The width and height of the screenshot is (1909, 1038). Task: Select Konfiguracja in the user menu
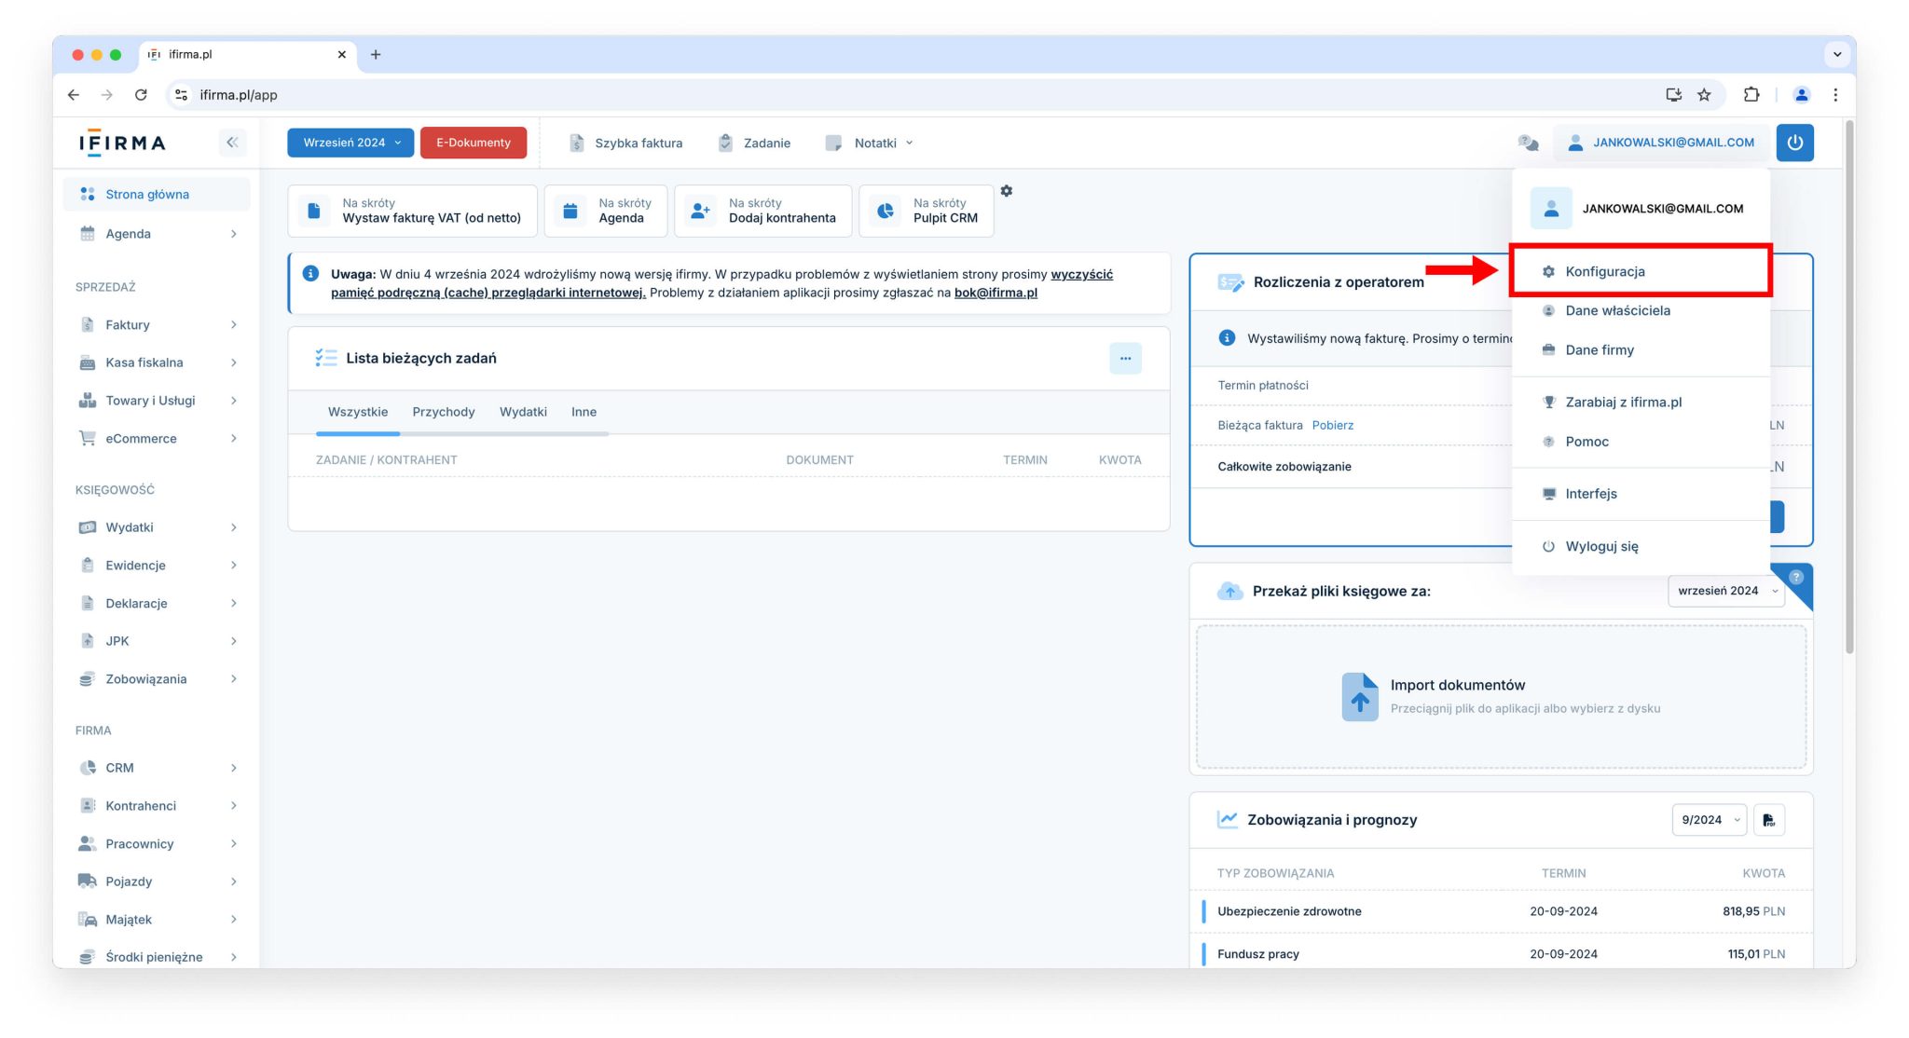click(1641, 271)
